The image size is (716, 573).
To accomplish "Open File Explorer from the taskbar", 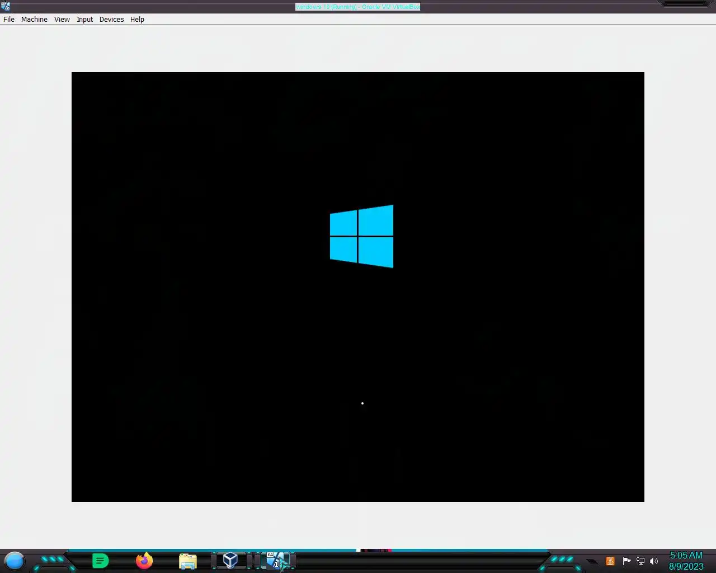I will click(188, 561).
